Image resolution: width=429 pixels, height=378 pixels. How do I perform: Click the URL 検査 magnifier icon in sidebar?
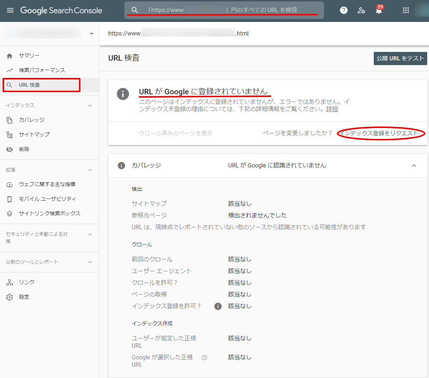10,85
